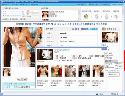Image resolution: width=125 pixels, height=96 pixels.
Task: Open the 추천 아이템 A255 thumbnail
Action: (x=45, y=14)
